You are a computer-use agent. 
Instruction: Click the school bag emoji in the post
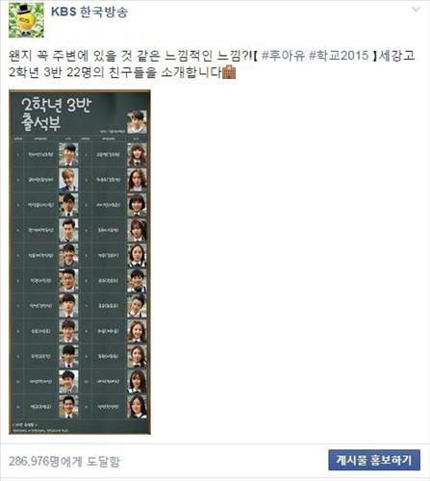[230, 72]
